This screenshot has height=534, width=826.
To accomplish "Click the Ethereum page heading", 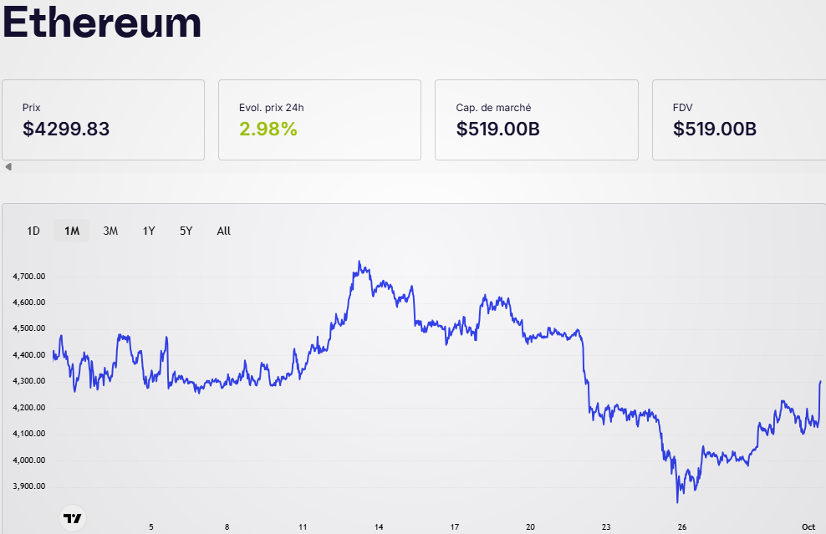I will (102, 23).
